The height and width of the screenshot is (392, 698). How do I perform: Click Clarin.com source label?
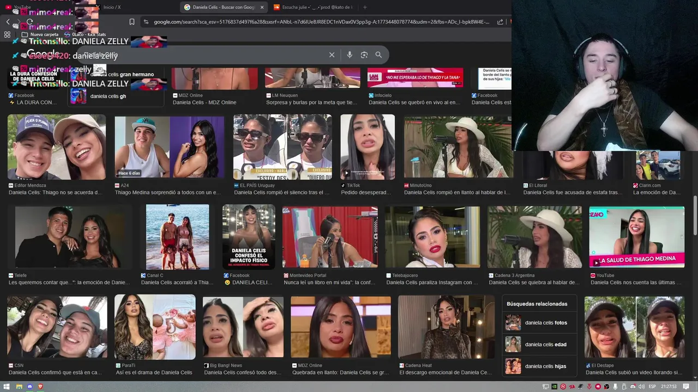(x=650, y=185)
